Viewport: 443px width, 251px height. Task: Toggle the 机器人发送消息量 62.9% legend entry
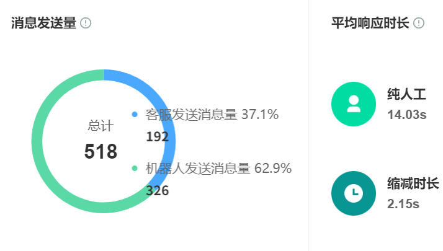218,168
